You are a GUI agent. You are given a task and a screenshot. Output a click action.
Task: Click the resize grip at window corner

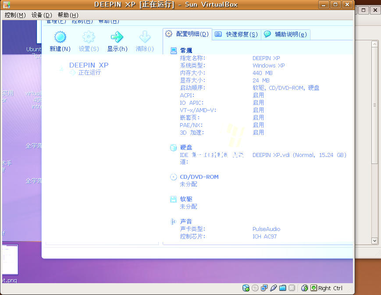350,289
